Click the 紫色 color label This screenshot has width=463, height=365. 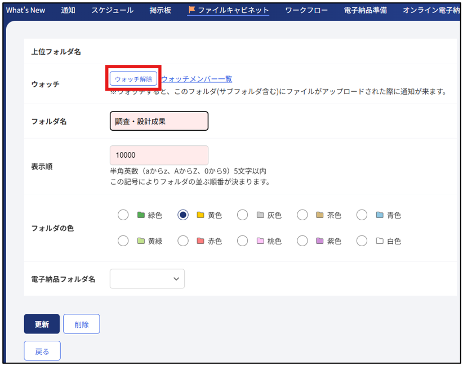[334, 241]
